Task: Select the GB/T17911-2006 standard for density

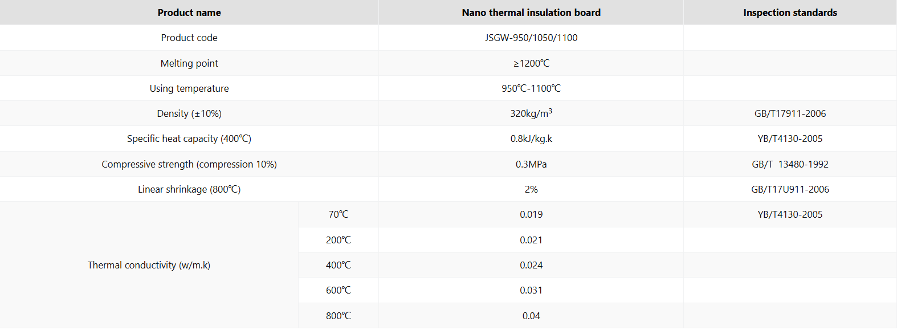Action: 790,113
